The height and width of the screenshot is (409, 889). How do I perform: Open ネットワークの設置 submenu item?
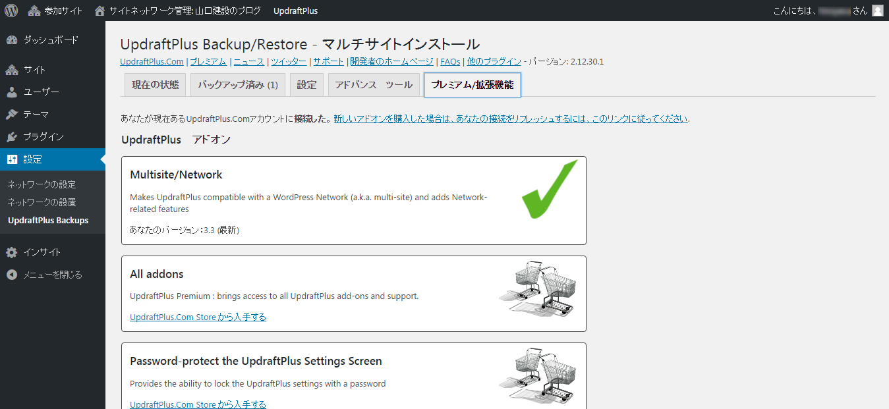pos(42,202)
